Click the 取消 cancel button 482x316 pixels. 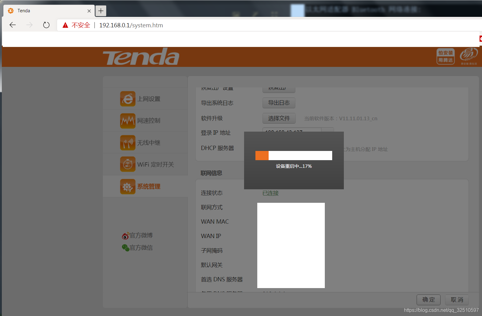(x=457, y=300)
